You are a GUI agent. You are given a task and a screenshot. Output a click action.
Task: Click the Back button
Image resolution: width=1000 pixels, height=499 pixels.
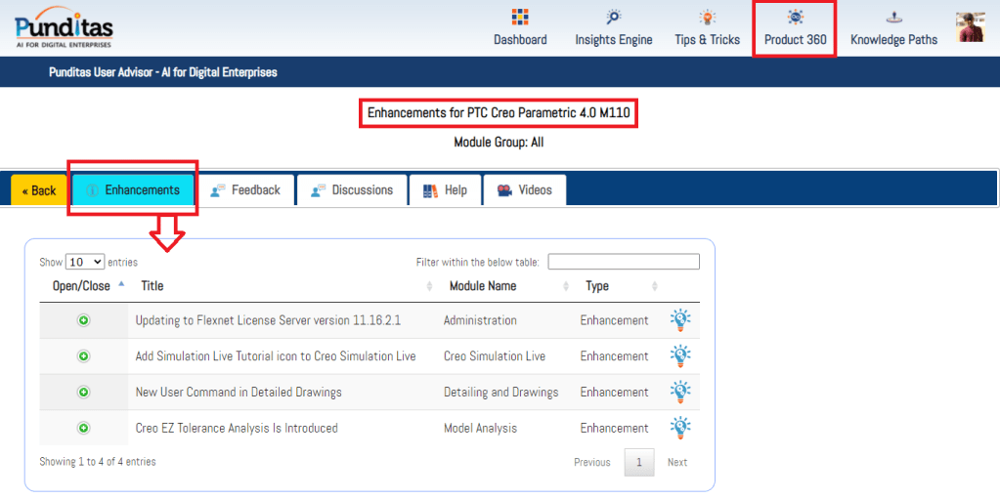coord(39,190)
